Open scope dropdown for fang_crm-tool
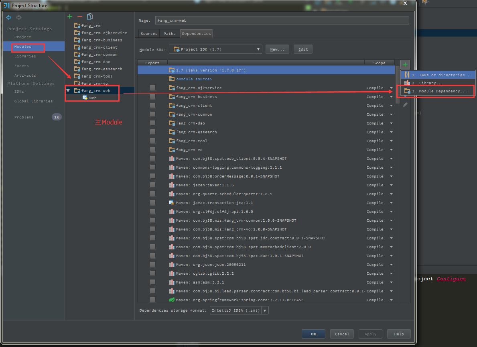The image size is (477, 347). pos(391,141)
